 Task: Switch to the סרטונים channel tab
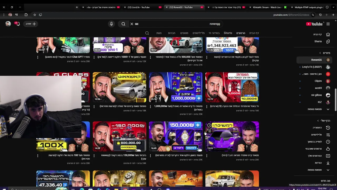point(241,33)
